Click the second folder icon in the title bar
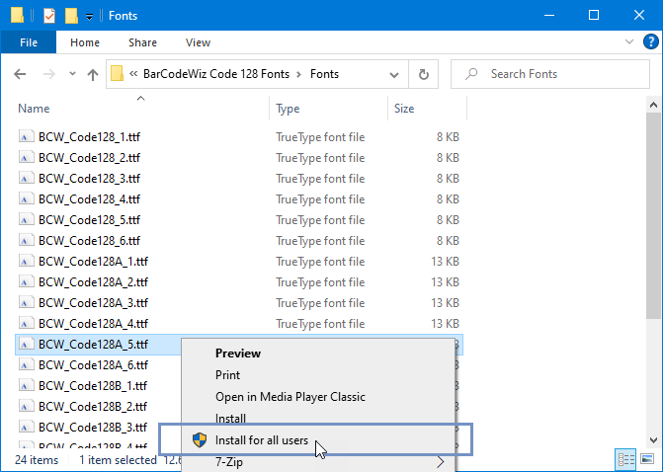Image resolution: width=663 pixels, height=472 pixels. tap(71, 16)
